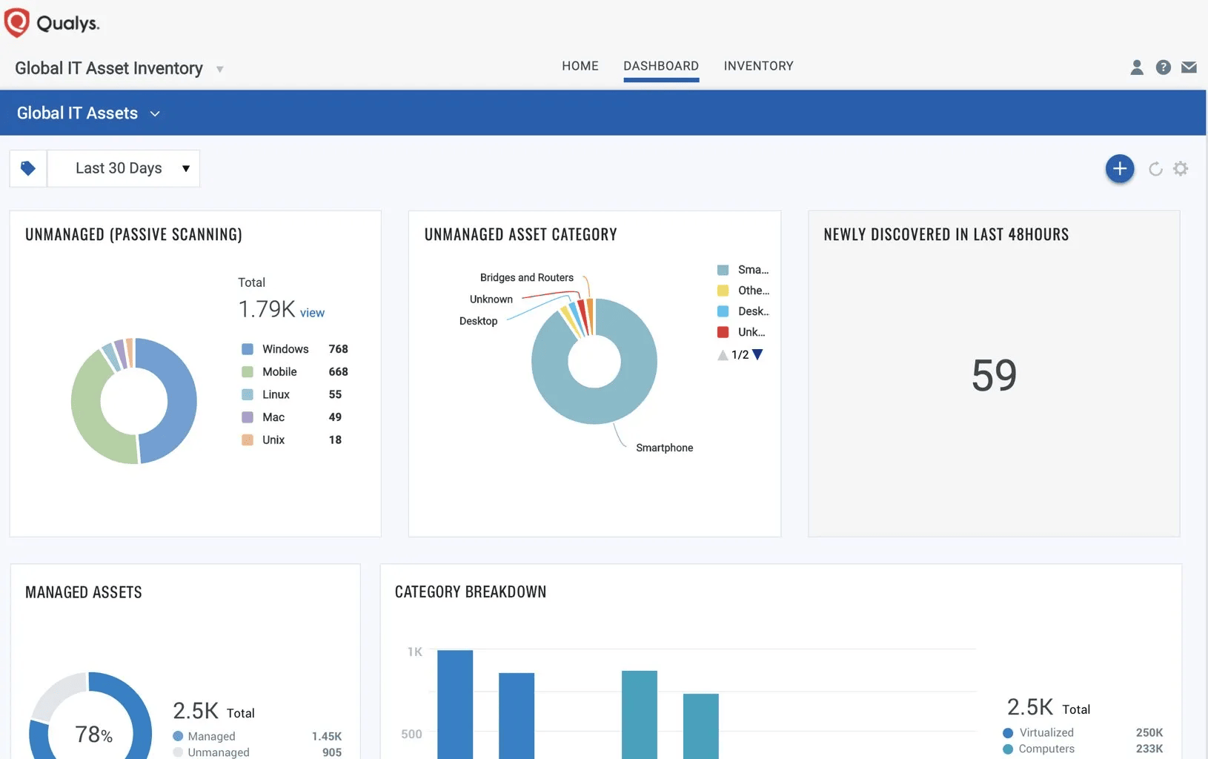This screenshot has height=759, width=1208.
Task: Go to next legend page arrow
Action: pyautogui.click(x=757, y=355)
